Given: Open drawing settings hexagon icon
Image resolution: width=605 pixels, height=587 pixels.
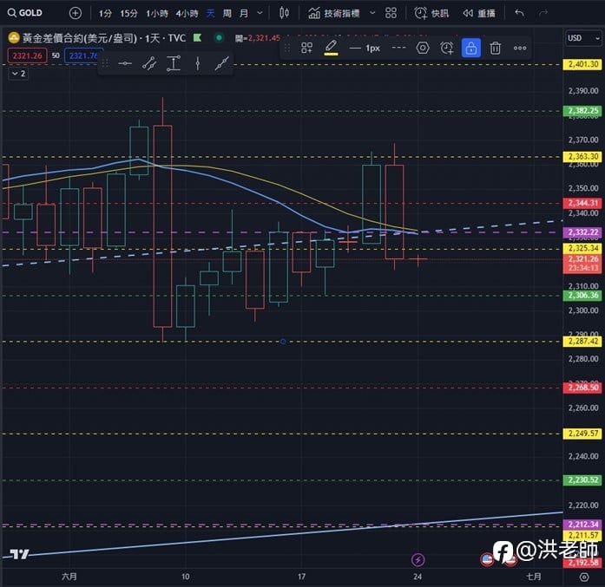Looking at the screenshot, I should 423,49.
